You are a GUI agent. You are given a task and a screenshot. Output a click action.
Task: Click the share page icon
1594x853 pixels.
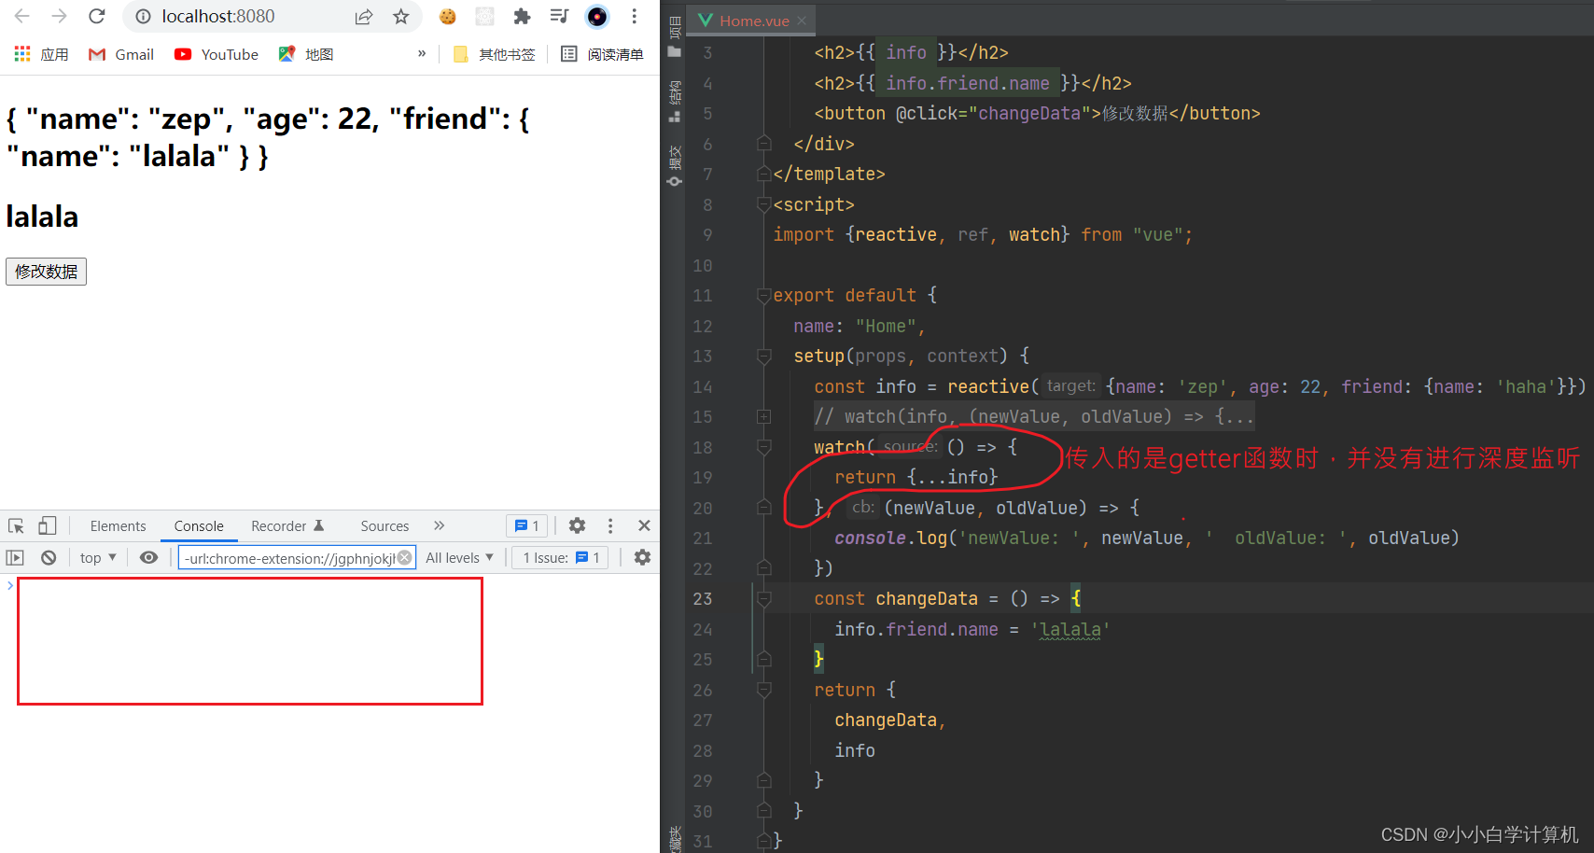(x=364, y=16)
